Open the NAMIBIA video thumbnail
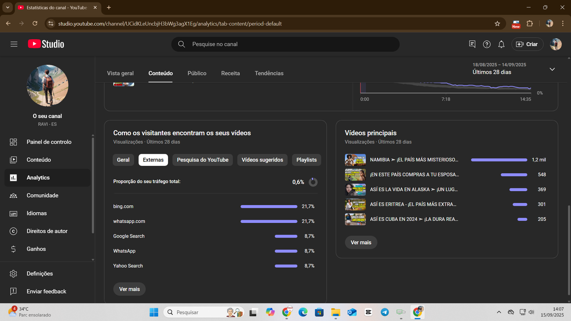Viewport: 571px width, 321px height. (x=355, y=160)
